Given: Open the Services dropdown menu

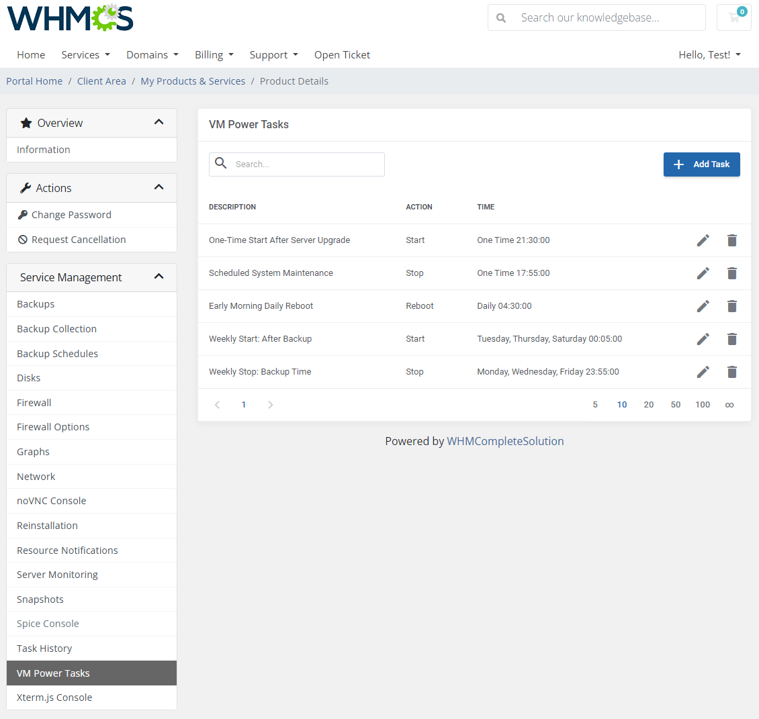Looking at the screenshot, I should click(85, 54).
